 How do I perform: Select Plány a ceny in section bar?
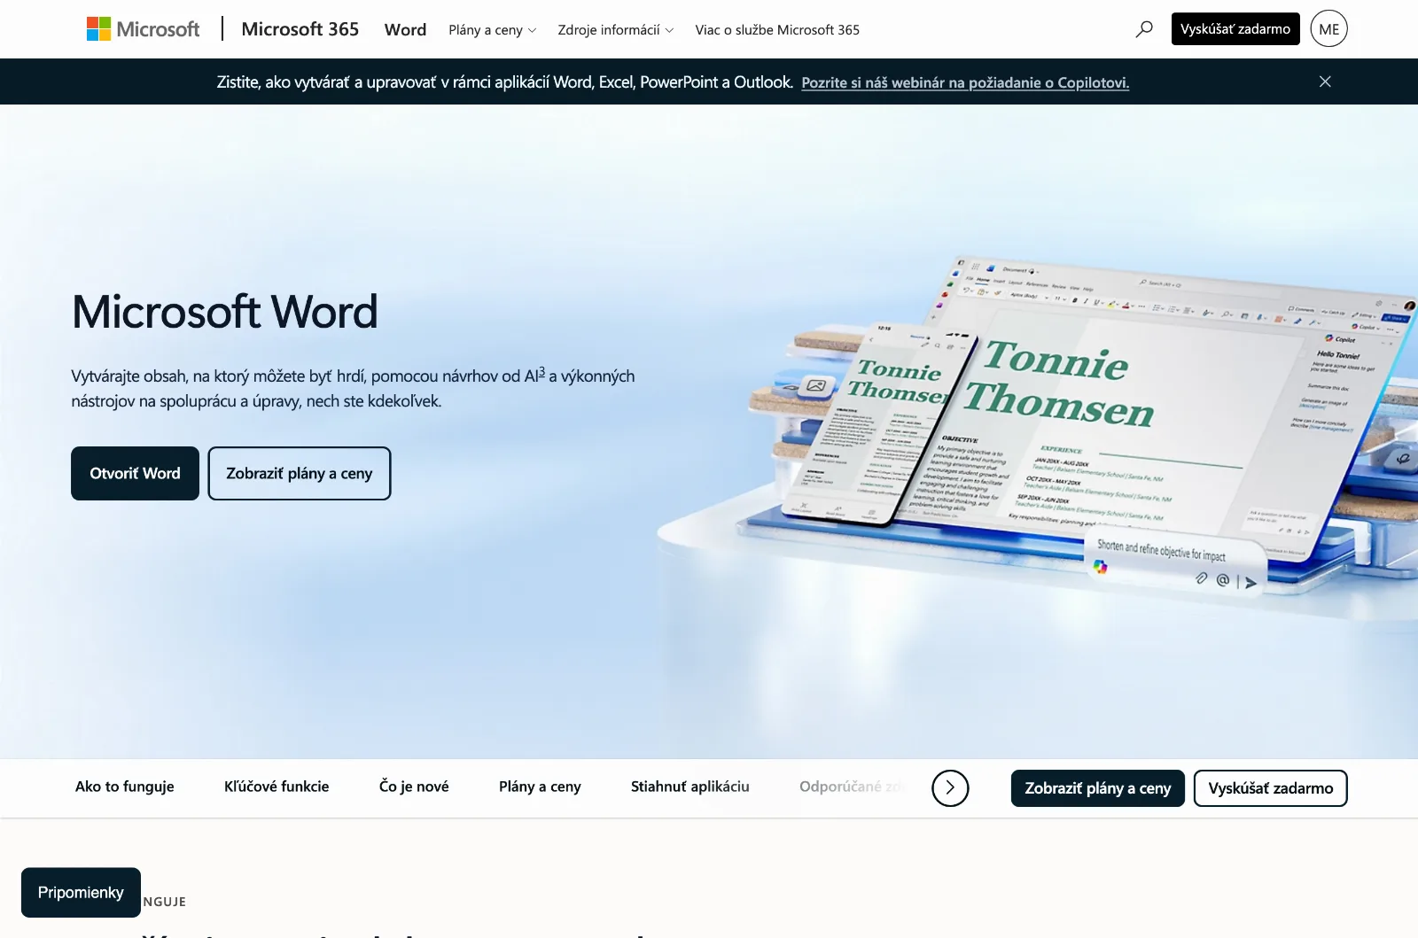coord(540,787)
